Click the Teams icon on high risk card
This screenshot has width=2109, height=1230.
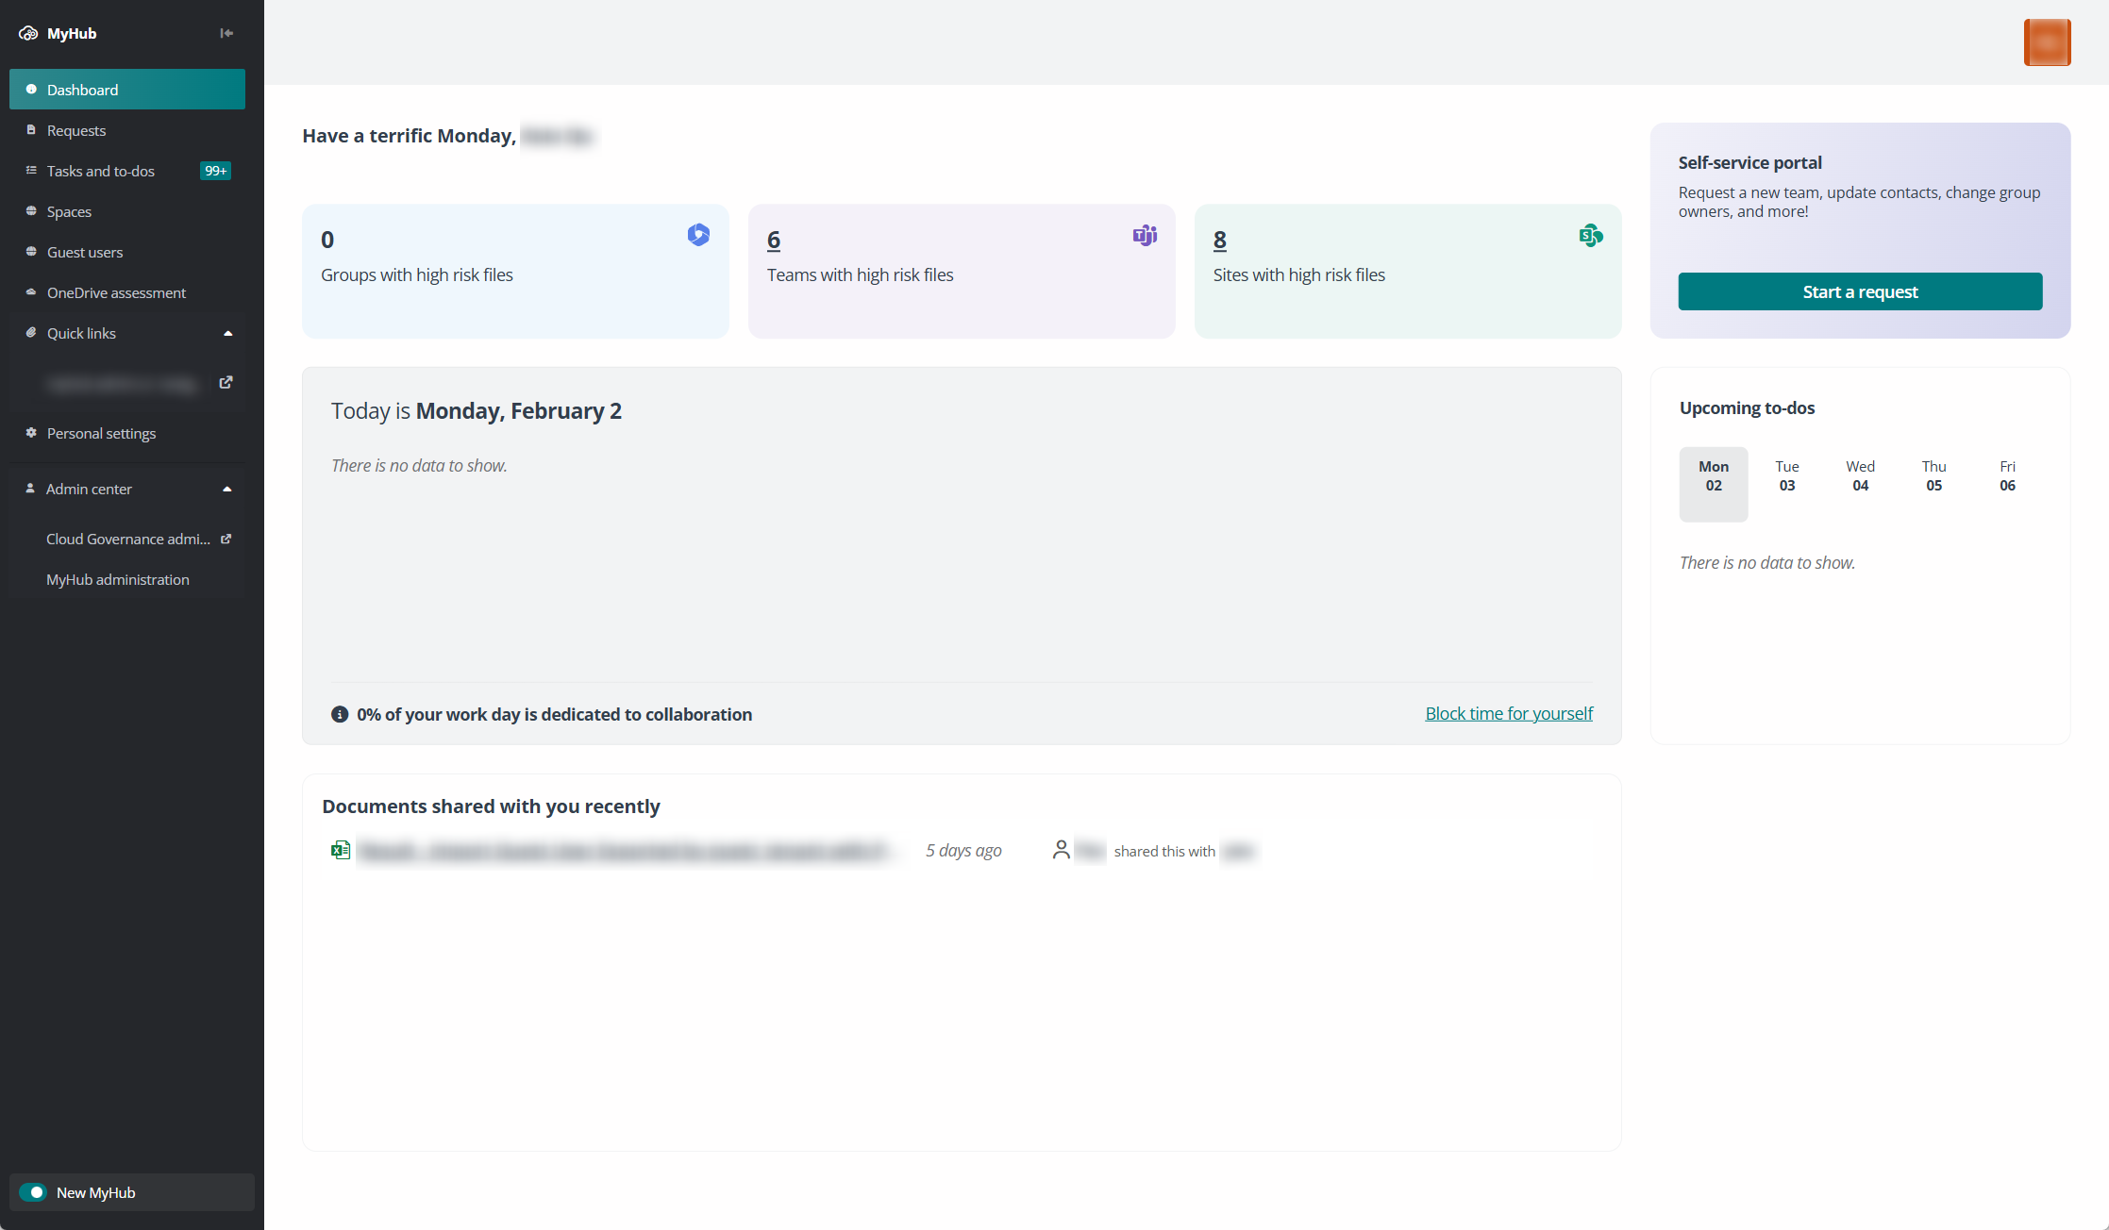(x=1145, y=235)
